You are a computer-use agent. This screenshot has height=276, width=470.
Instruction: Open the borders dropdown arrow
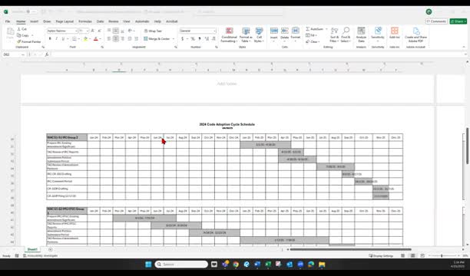[x=78, y=39]
